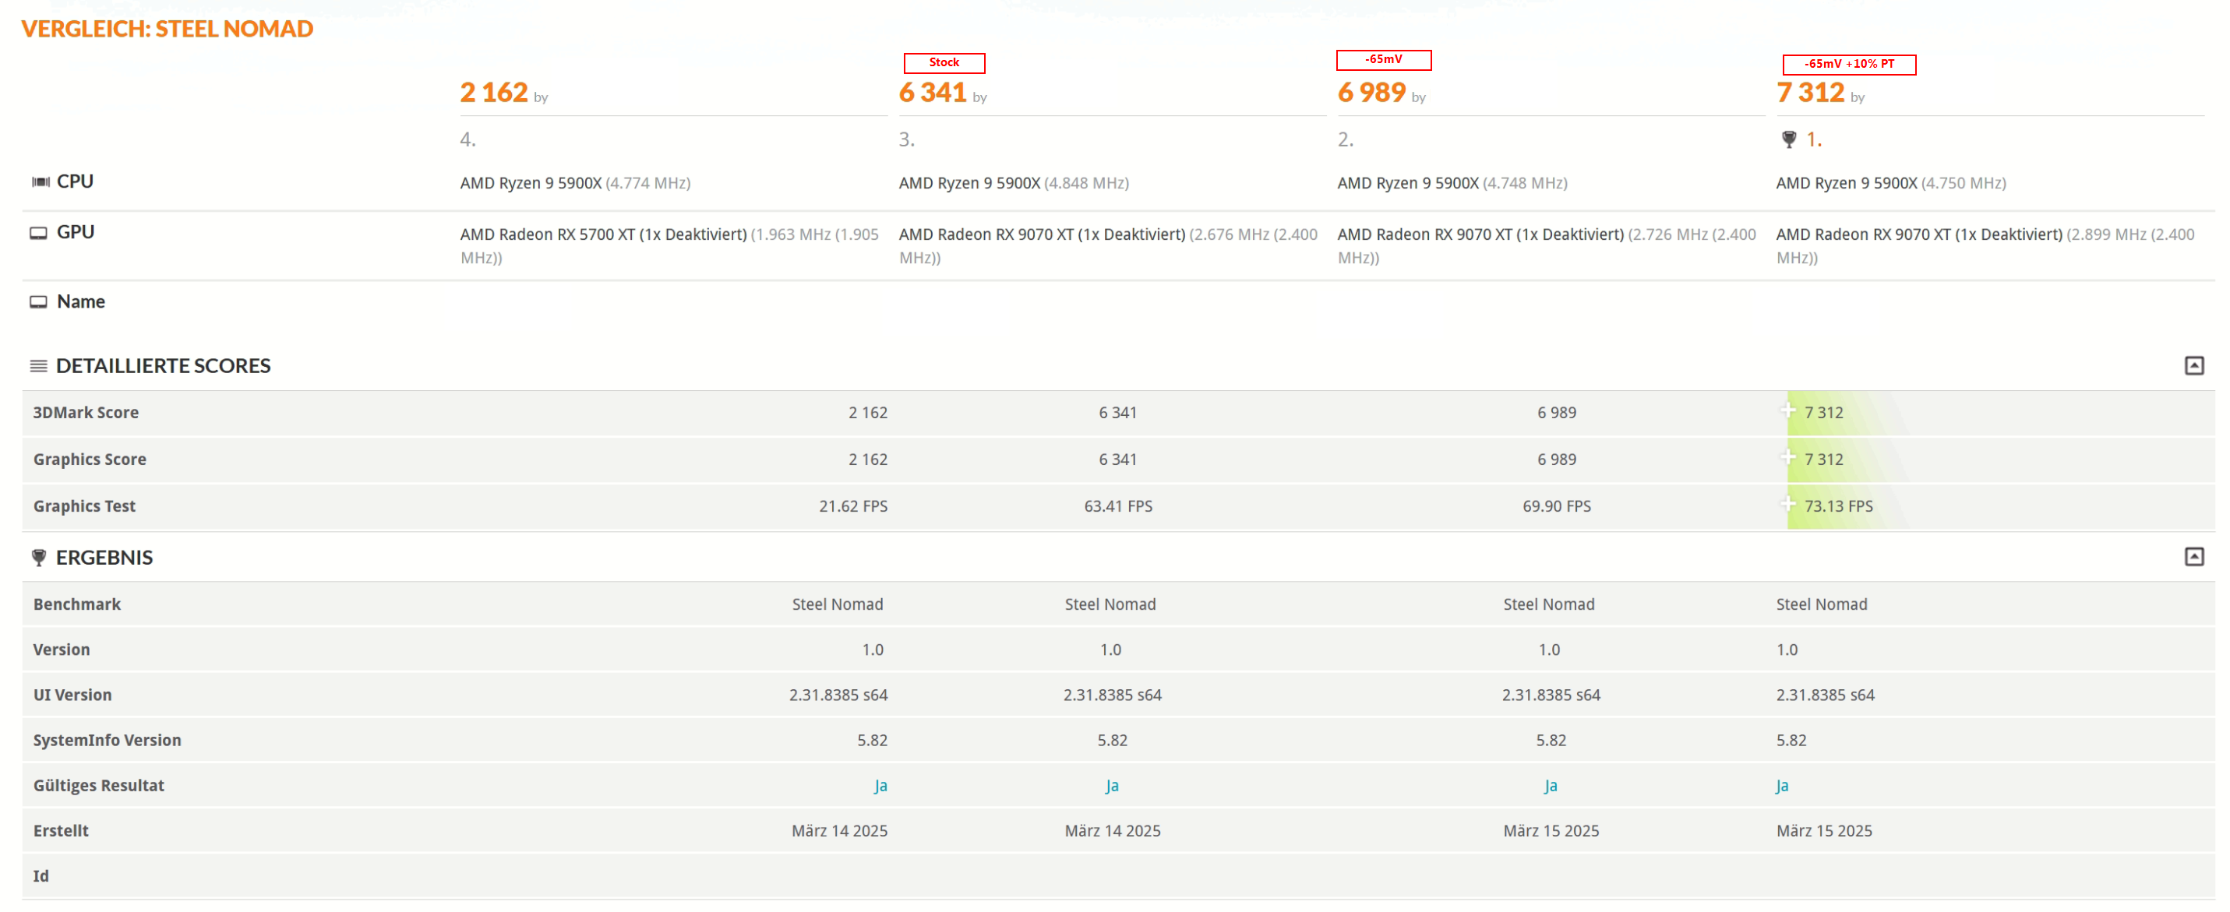Click the 7 312 top score heading
Viewport: 2230px width, 912px height.
click(1809, 93)
